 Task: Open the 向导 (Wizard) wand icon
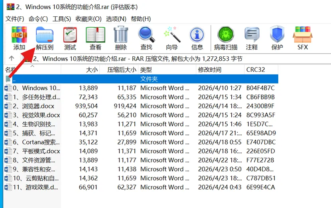172,34
